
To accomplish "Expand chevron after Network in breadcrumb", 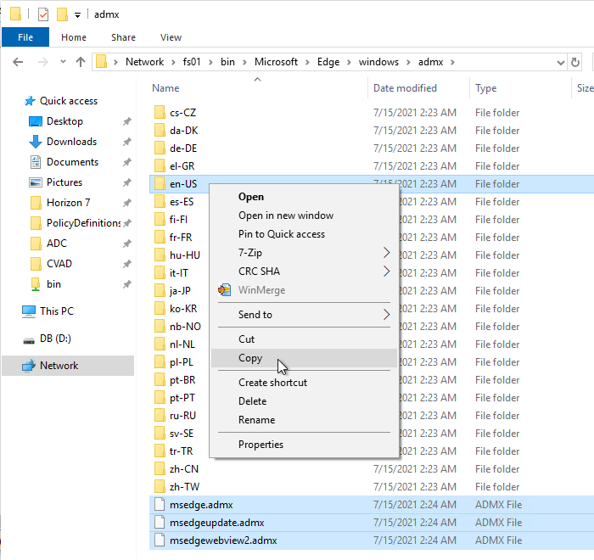I will pos(173,62).
